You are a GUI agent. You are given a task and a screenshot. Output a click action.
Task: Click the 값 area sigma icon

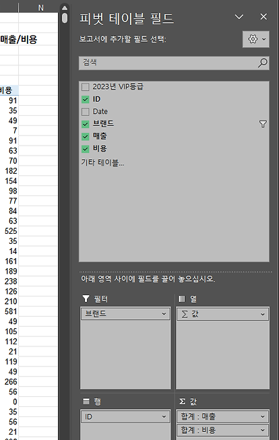click(x=182, y=402)
